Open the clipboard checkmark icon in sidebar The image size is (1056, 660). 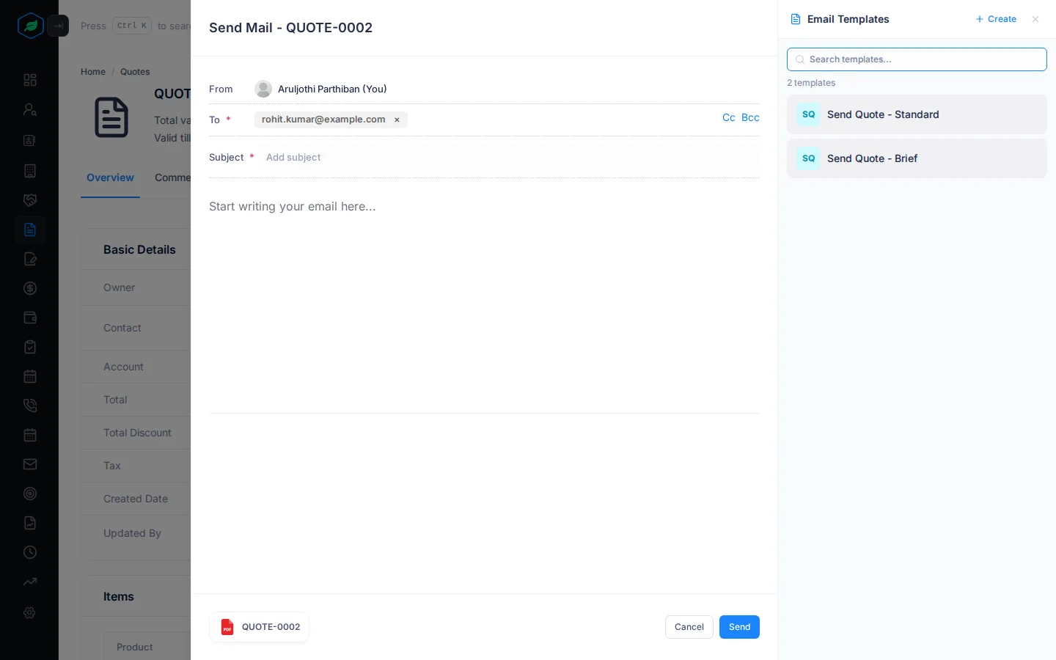tap(30, 347)
